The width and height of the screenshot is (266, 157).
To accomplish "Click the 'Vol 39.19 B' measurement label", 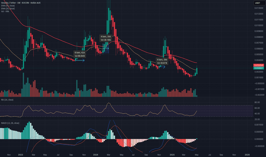I will tap(106, 40).
